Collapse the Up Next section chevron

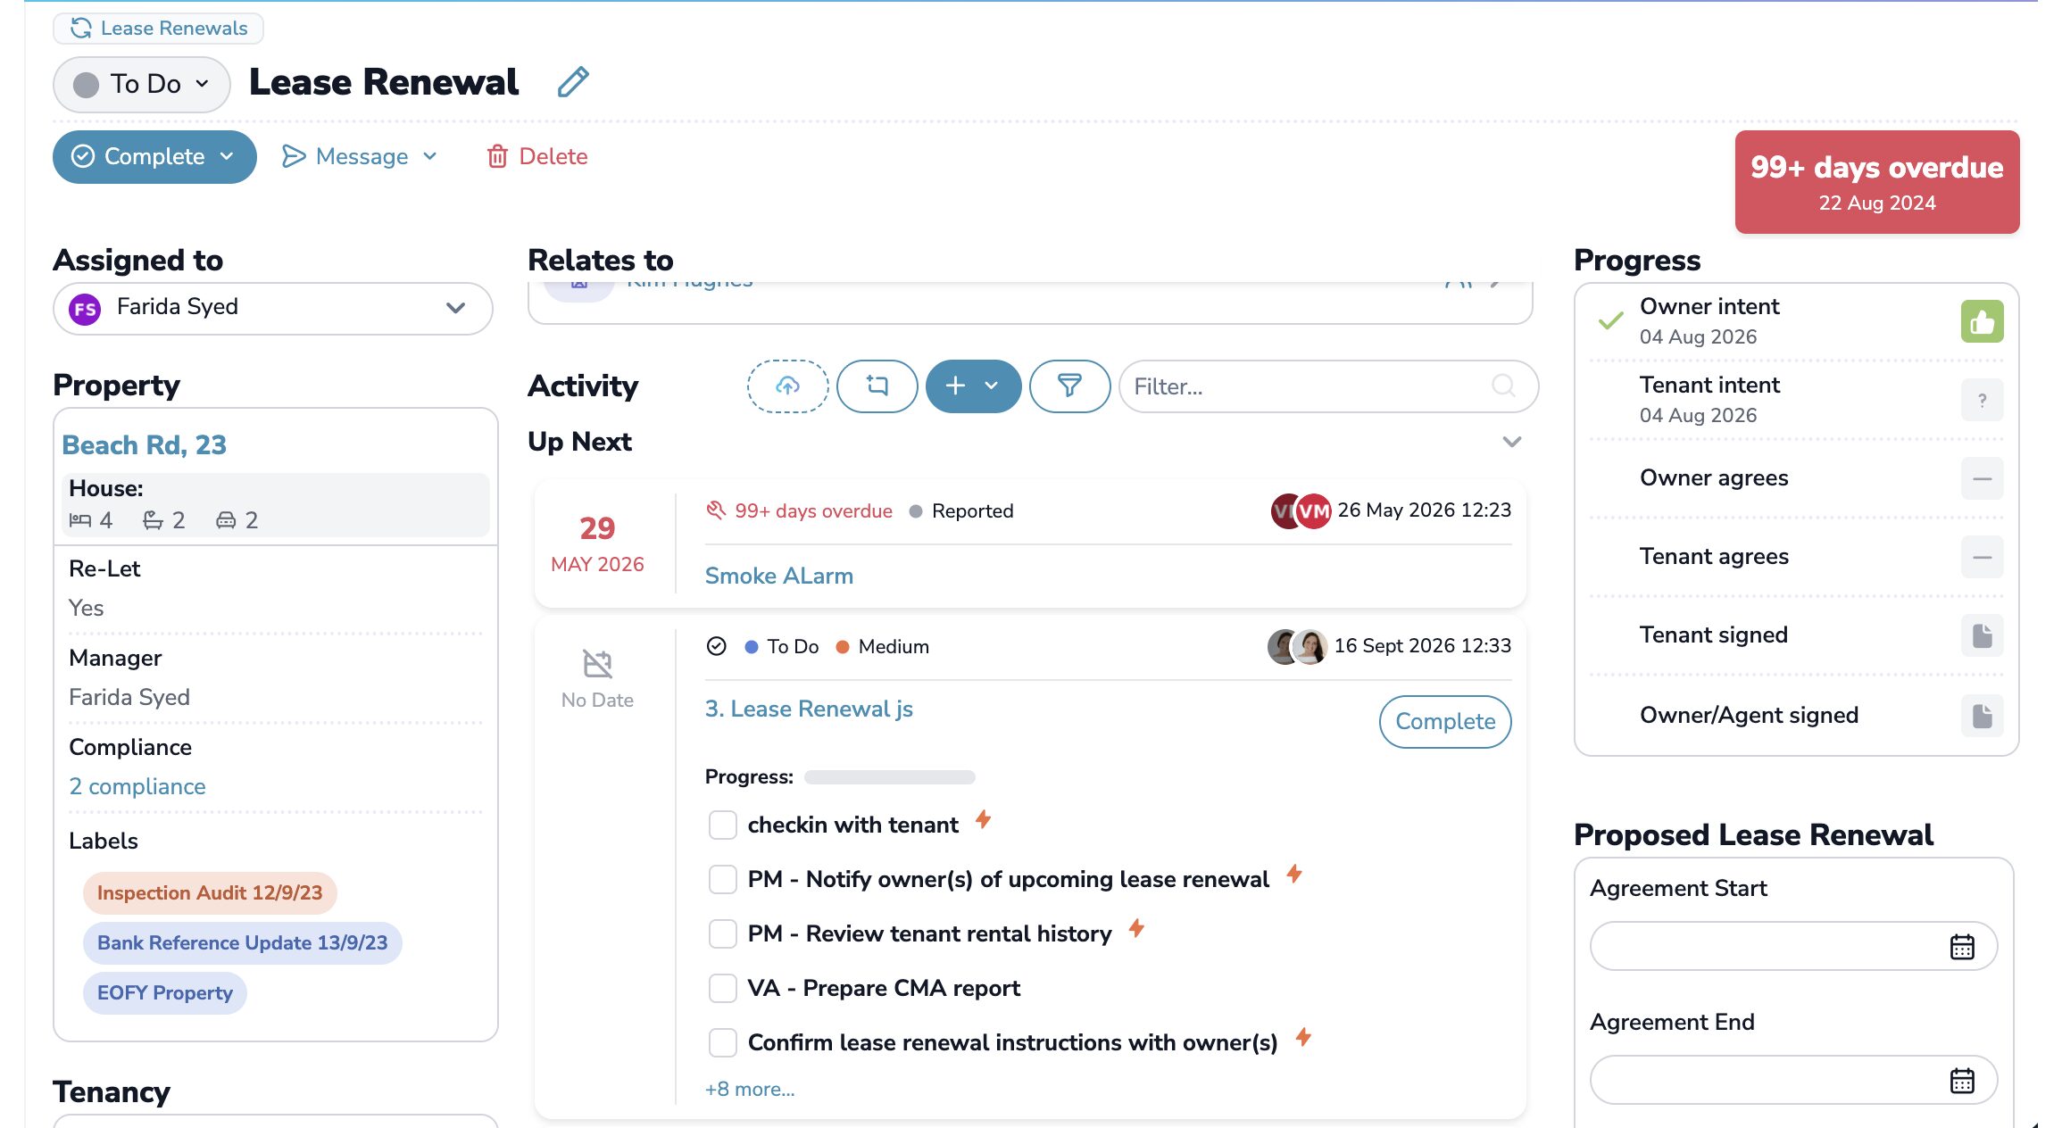coord(1511,442)
